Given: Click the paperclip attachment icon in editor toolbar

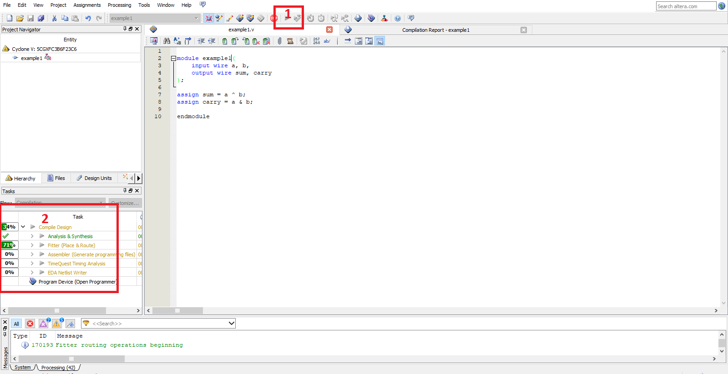Looking at the screenshot, I should (x=279, y=41).
